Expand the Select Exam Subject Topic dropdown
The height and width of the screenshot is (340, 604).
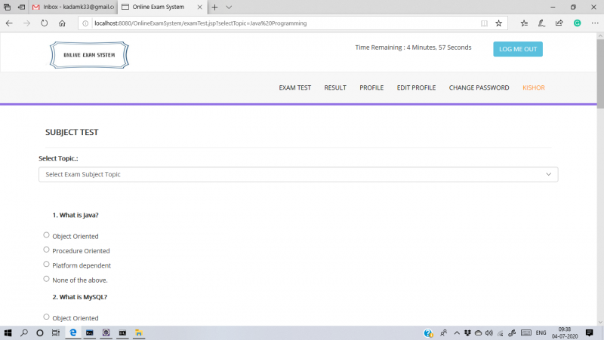[x=298, y=175]
